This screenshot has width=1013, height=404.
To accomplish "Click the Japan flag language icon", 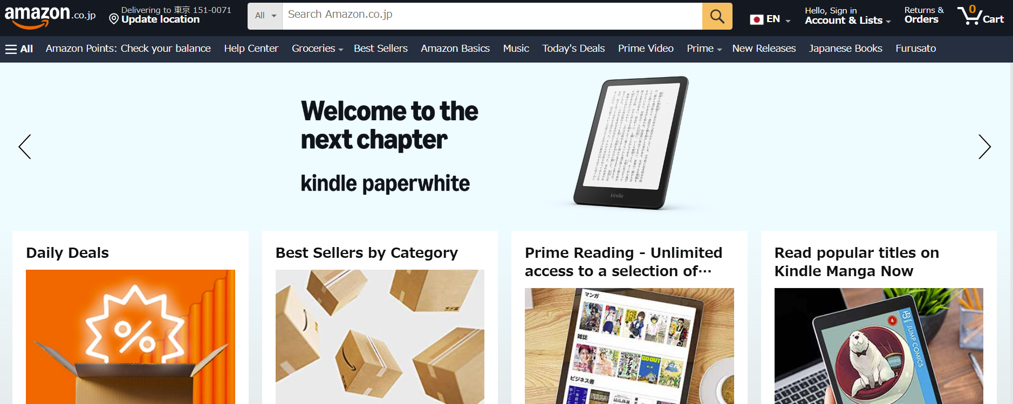I will 757,19.
